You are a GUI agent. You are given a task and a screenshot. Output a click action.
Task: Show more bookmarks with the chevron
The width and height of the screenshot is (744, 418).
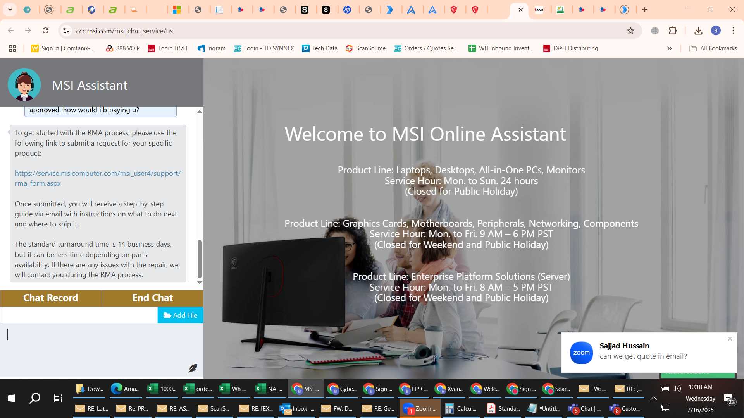click(x=669, y=48)
